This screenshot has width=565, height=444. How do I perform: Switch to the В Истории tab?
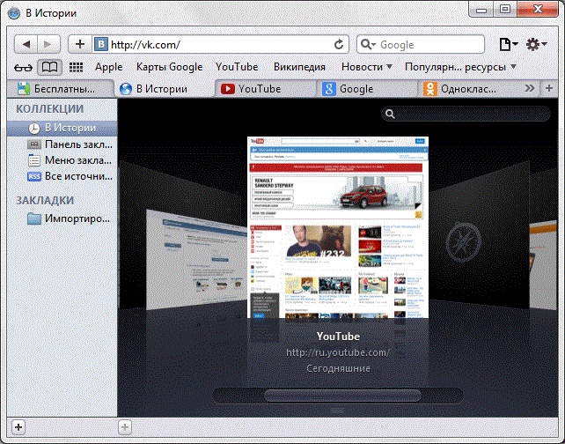165,89
